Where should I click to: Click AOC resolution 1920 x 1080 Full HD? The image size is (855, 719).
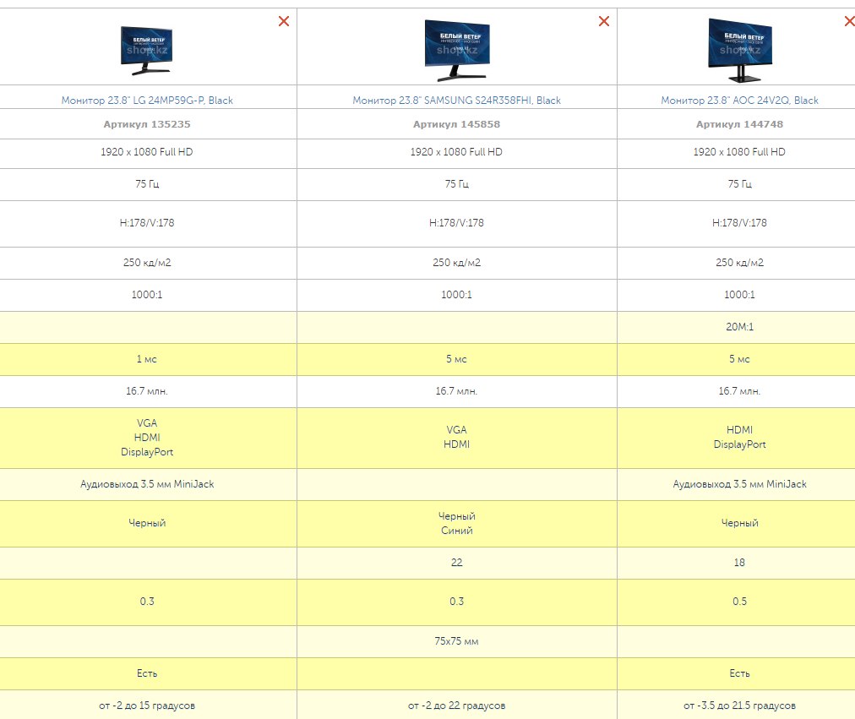pyautogui.click(x=739, y=152)
